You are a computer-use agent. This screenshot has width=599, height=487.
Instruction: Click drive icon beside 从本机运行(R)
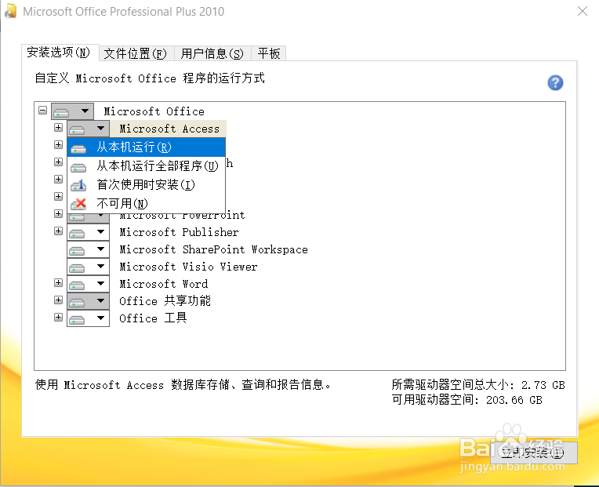tap(78, 149)
